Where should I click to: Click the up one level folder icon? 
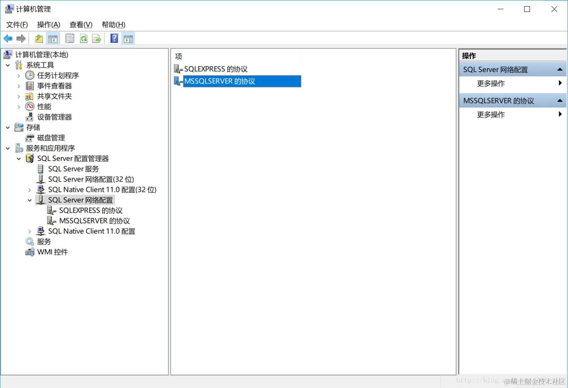39,38
